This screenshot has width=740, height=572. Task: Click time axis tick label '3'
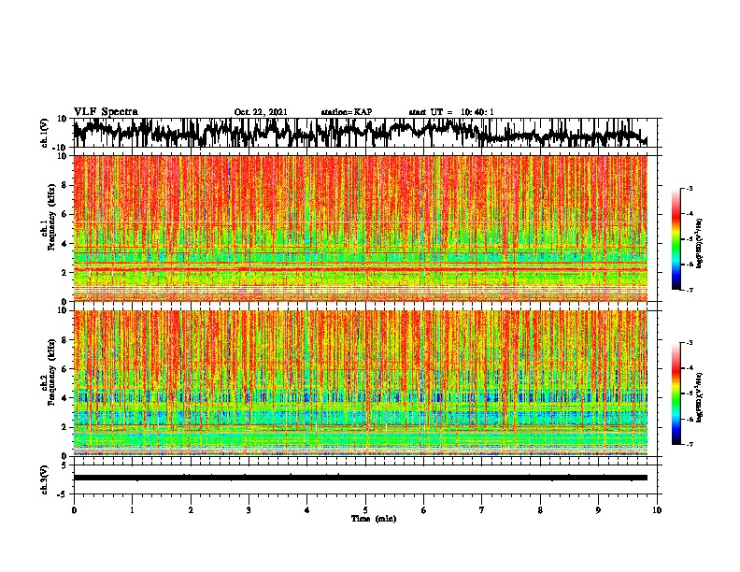tap(249, 510)
